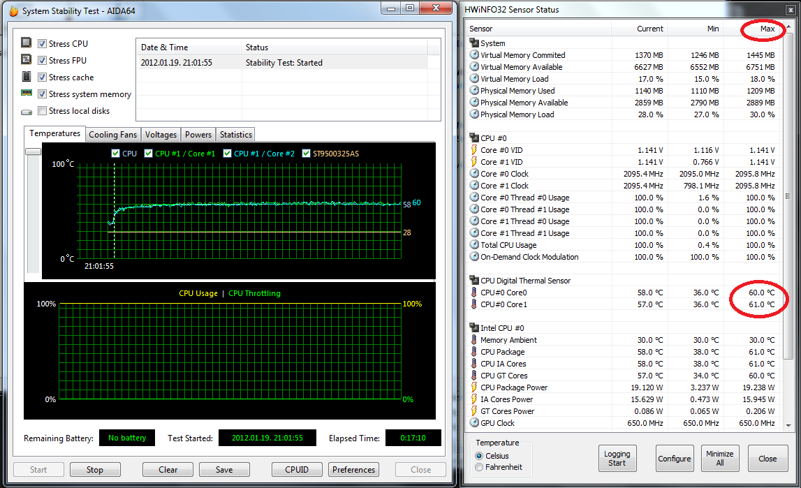Click the lightning bolt icon for Core #0 VID
801x488 pixels.
click(474, 150)
